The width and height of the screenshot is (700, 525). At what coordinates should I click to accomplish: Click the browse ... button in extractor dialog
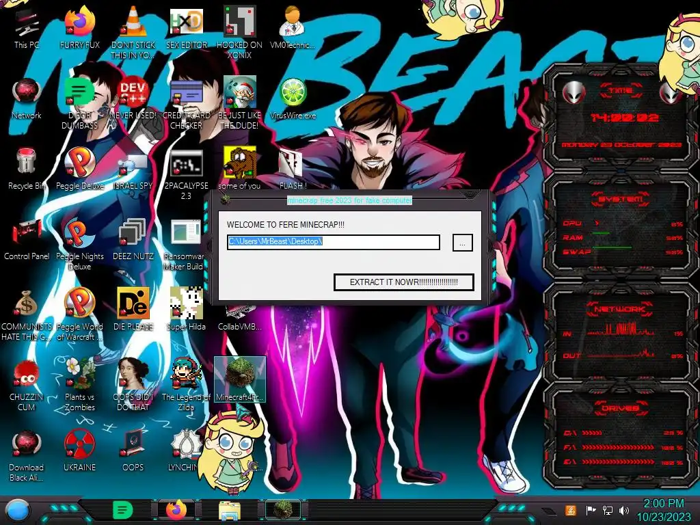point(463,243)
